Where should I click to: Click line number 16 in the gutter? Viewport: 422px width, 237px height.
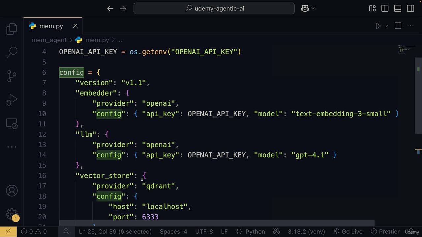point(42,176)
